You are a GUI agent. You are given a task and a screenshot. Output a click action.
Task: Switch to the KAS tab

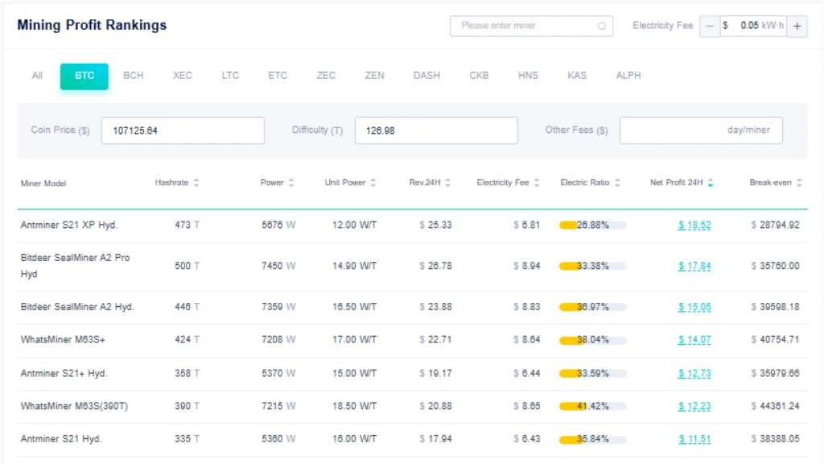(577, 76)
